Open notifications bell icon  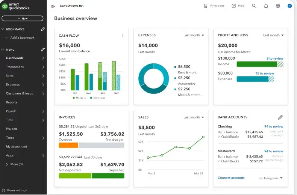tap(266, 6)
